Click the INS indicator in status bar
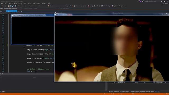The image size is (169, 95). click(x=133, y=94)
